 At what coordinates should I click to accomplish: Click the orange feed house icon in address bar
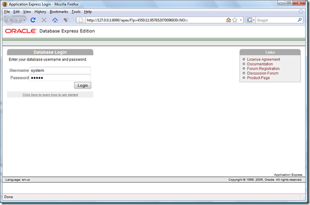(228, 20)
